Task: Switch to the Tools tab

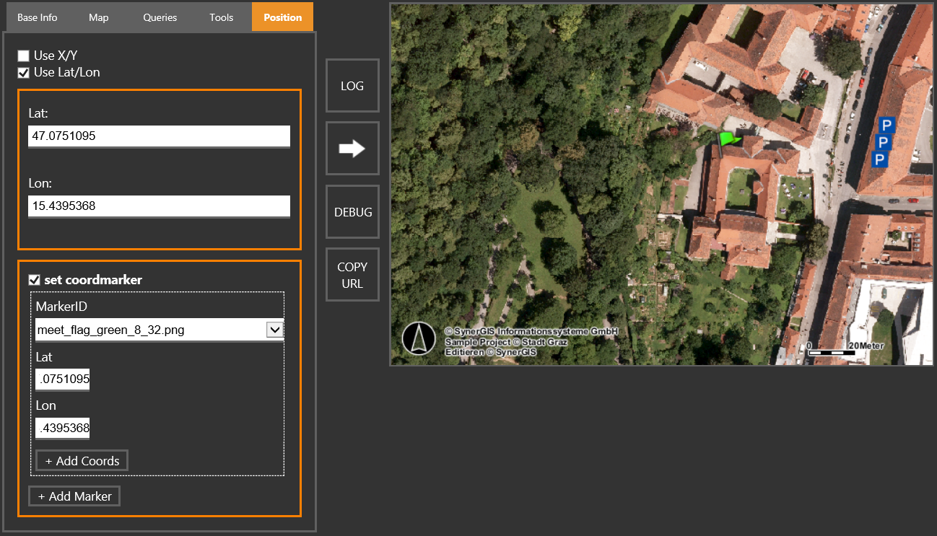Action: pyautogui.click(x=221, y=17)
